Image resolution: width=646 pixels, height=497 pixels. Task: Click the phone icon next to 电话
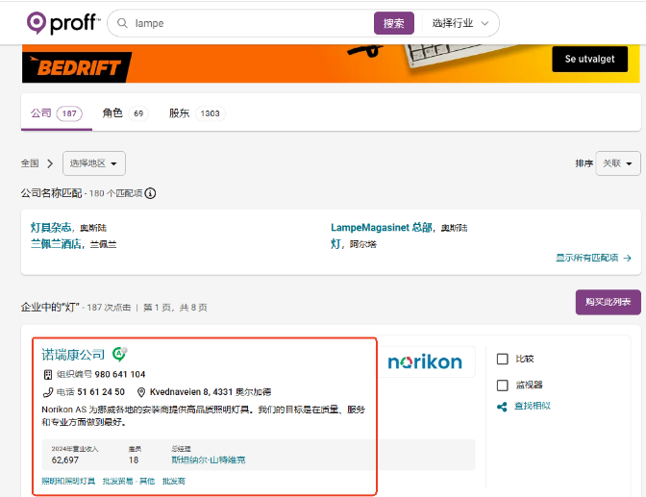(x=48, y=392)
